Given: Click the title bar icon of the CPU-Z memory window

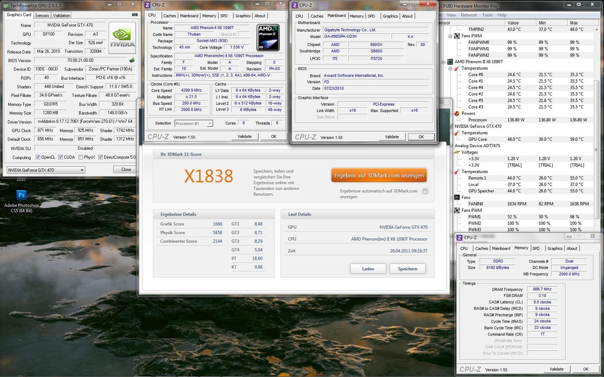Looking at the screenshot, I should [459, 238].
